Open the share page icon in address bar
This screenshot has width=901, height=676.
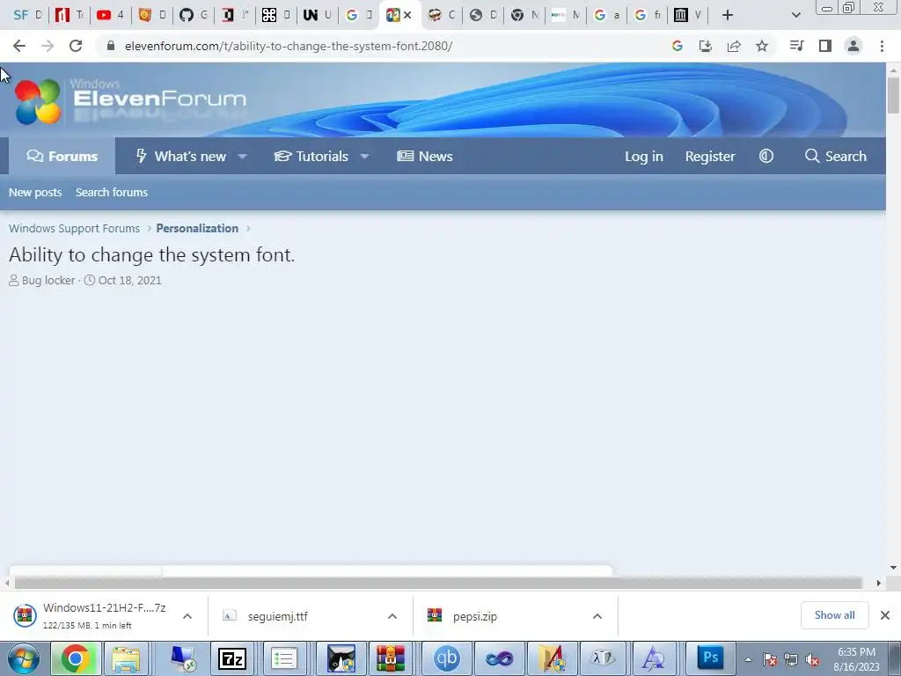pos(734,46)
